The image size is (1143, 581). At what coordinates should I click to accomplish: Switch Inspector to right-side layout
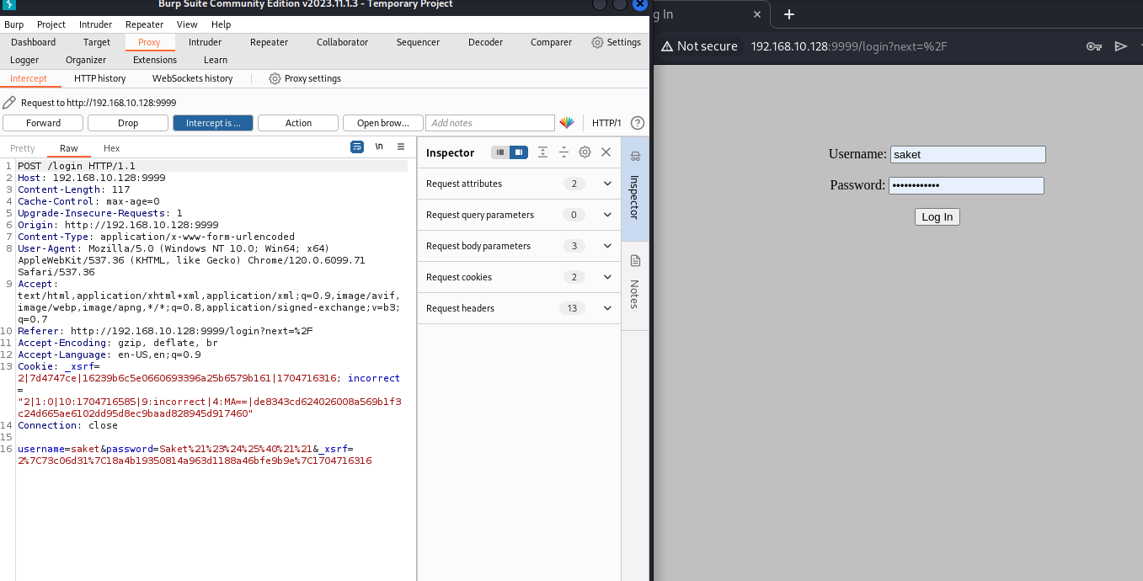coord(519,152)
